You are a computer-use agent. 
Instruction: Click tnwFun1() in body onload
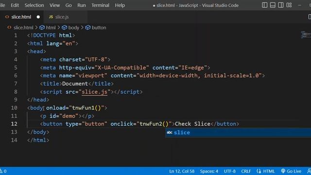(x=86, y=108)
